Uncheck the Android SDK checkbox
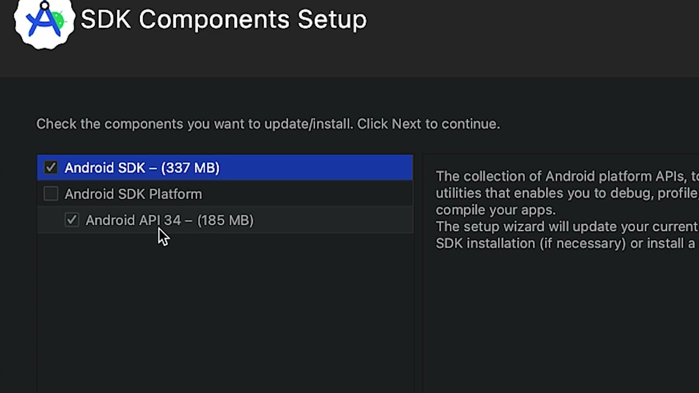Viewport: 699px width, 393px height. pyautogui.click(x=51, y=168)
